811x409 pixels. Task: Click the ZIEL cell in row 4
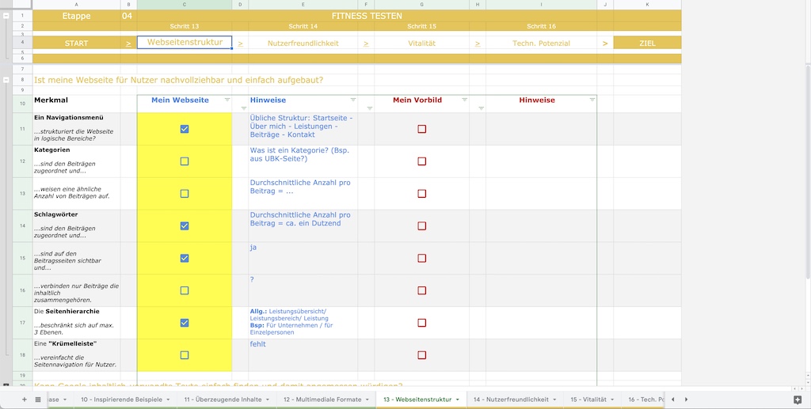click(647, 44)
